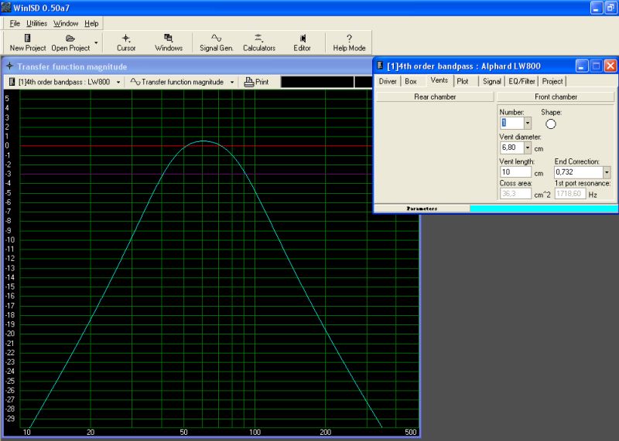Image resolution: width=619 pixels, height=441 pixels.
Task: Click the Vent length input field
Action: pos(515,172)
